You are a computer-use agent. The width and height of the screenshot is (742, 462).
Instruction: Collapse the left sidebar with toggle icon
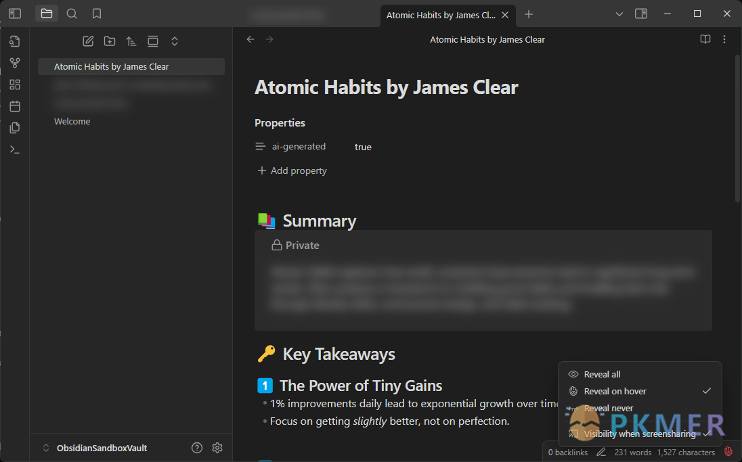coord(15,14)
